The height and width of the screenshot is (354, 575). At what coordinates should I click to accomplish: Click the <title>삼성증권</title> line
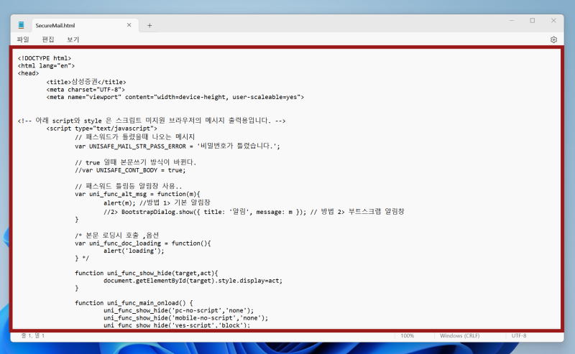[86, 82]
